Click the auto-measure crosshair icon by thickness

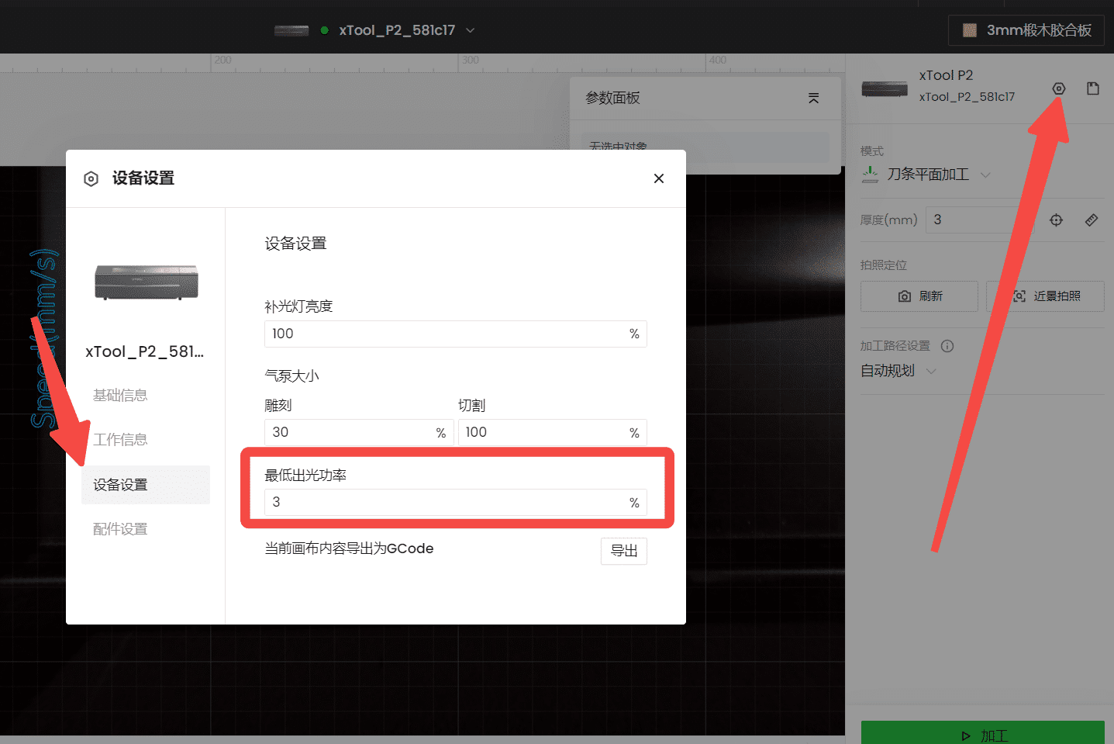click(x=1056, y=220)
